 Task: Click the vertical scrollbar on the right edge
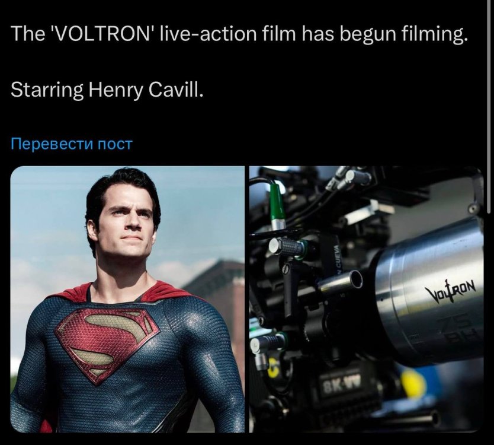[489, 107]
